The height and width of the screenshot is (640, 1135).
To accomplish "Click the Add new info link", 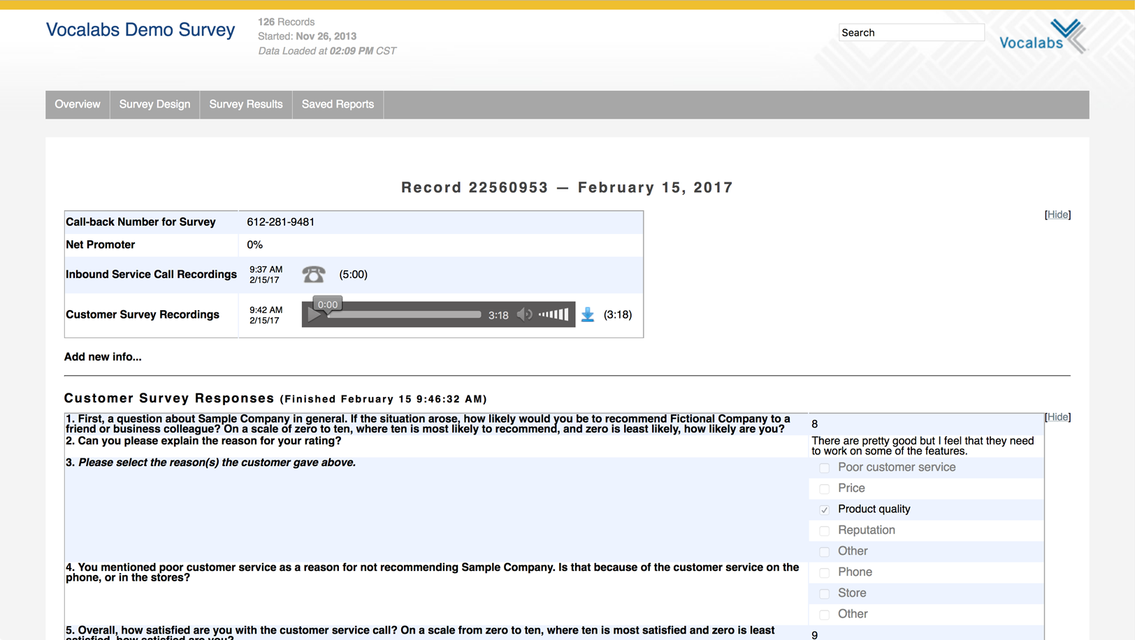I will coord(103,357).
